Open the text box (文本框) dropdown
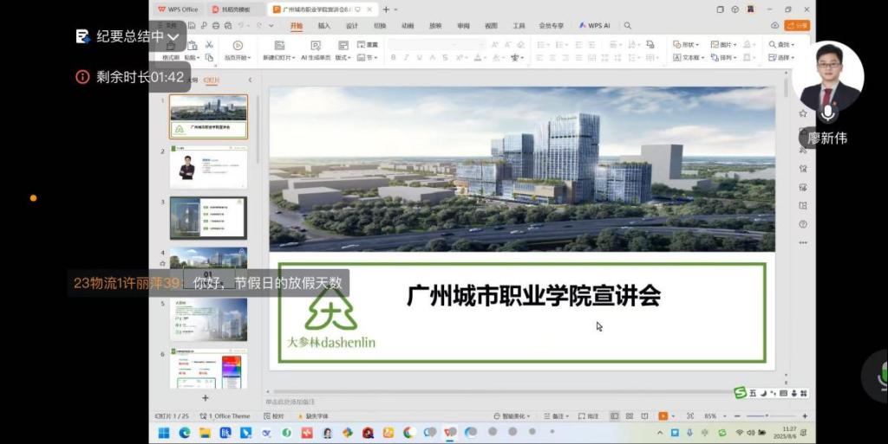The height and width of the screenshot is (444, 888). click(689, 58)
